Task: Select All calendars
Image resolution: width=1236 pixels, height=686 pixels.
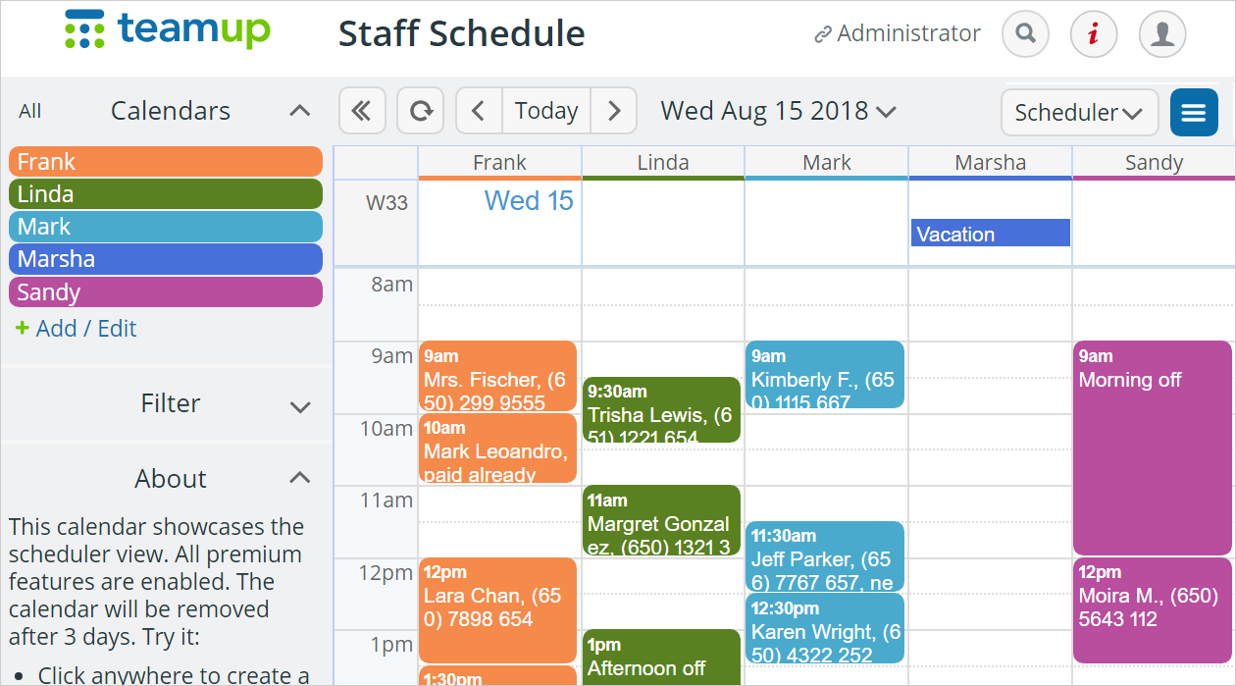Action: pos(30,111)
